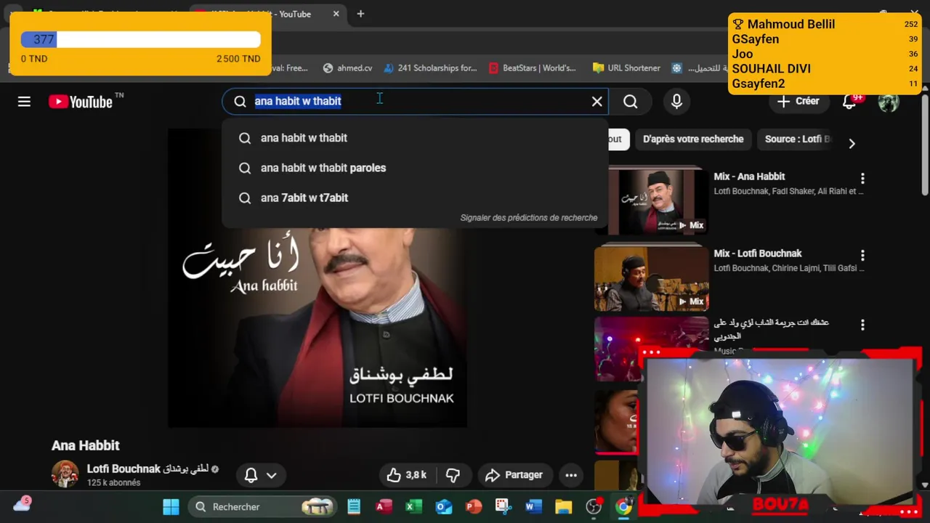Image resolution: width=930 pixels, height=523 pixels.
Task: Open the Windows Start menu
Action: pos(171,507)
